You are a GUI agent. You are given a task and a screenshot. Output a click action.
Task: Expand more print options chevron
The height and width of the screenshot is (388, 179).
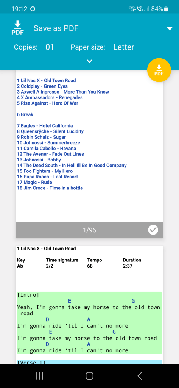click(x=89, y=61)
